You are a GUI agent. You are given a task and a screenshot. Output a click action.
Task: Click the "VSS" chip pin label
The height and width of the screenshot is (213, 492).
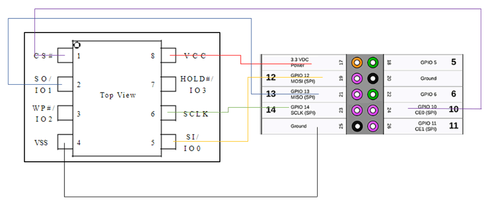(x=41, y=143)
